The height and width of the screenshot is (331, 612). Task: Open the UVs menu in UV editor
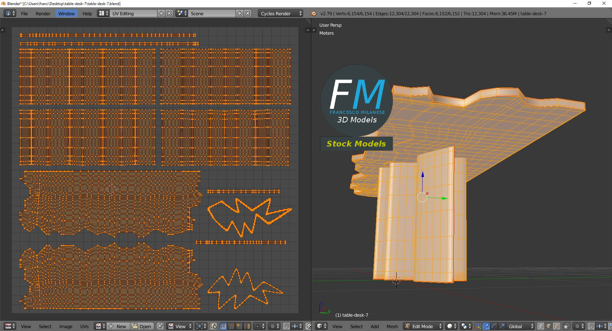pyautogui.click(x=84, y=326)
